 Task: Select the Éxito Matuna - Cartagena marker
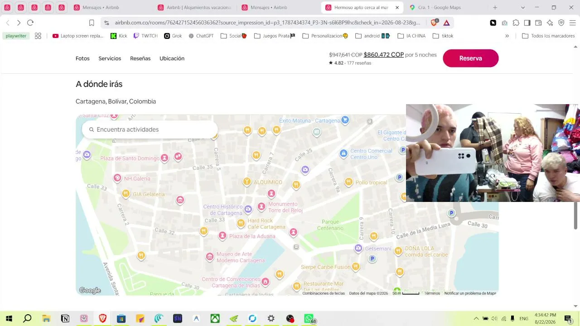(x=345, y=120)
